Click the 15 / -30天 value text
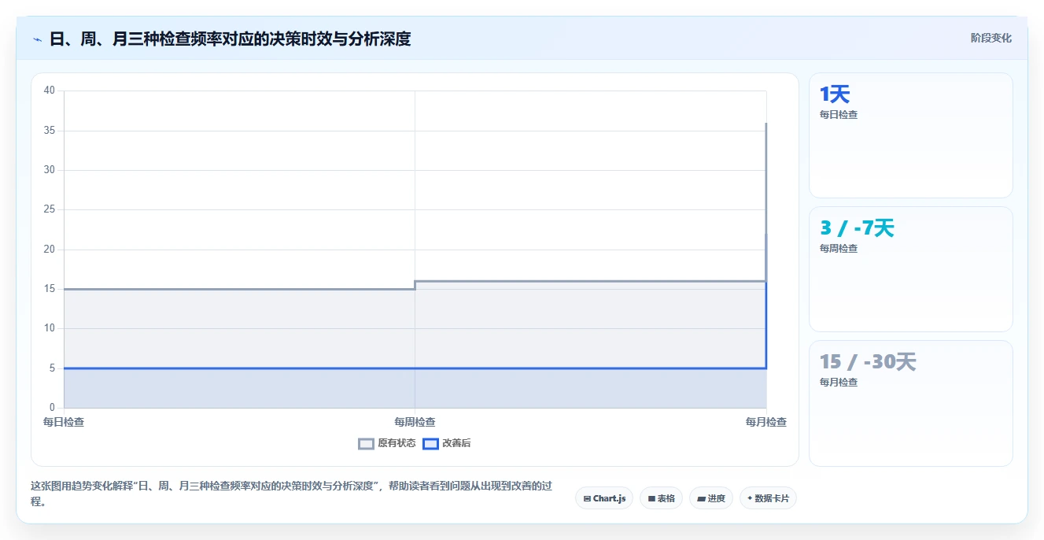 pos(868,362)
